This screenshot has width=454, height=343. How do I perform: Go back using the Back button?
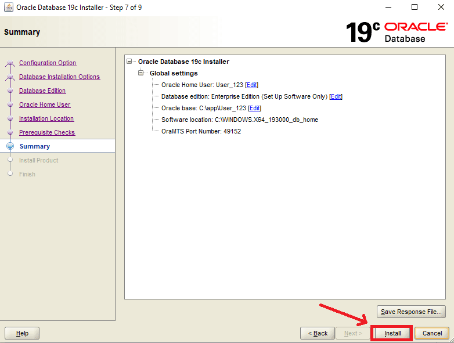[318, 333]
